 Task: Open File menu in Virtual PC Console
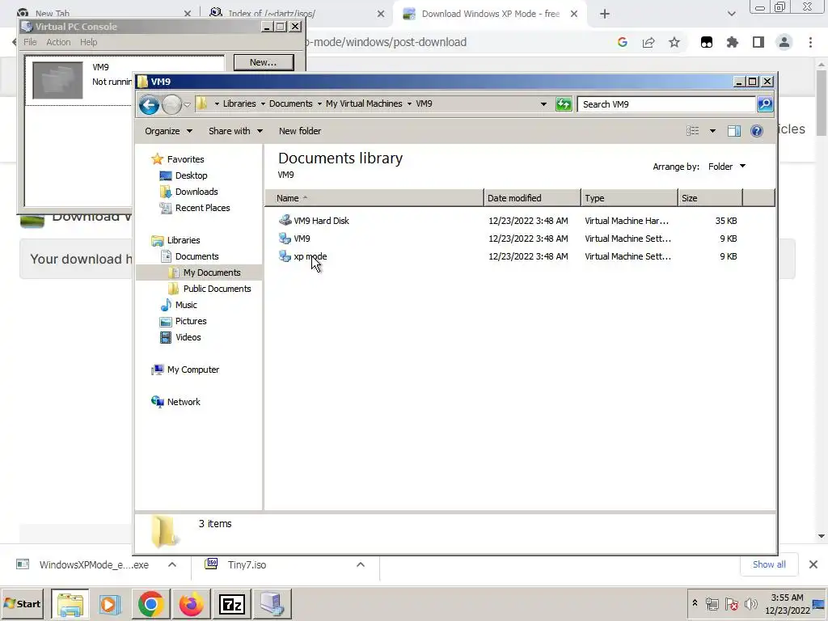(30, 42)
